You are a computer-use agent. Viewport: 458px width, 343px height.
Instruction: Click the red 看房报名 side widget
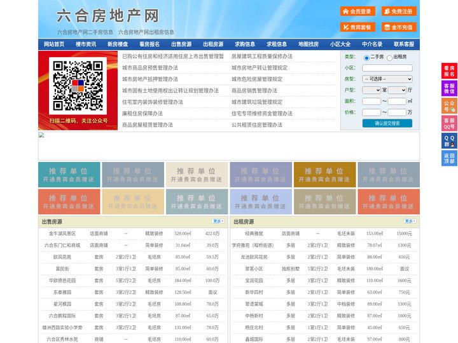pyautogui.click(x=449, y=71)
